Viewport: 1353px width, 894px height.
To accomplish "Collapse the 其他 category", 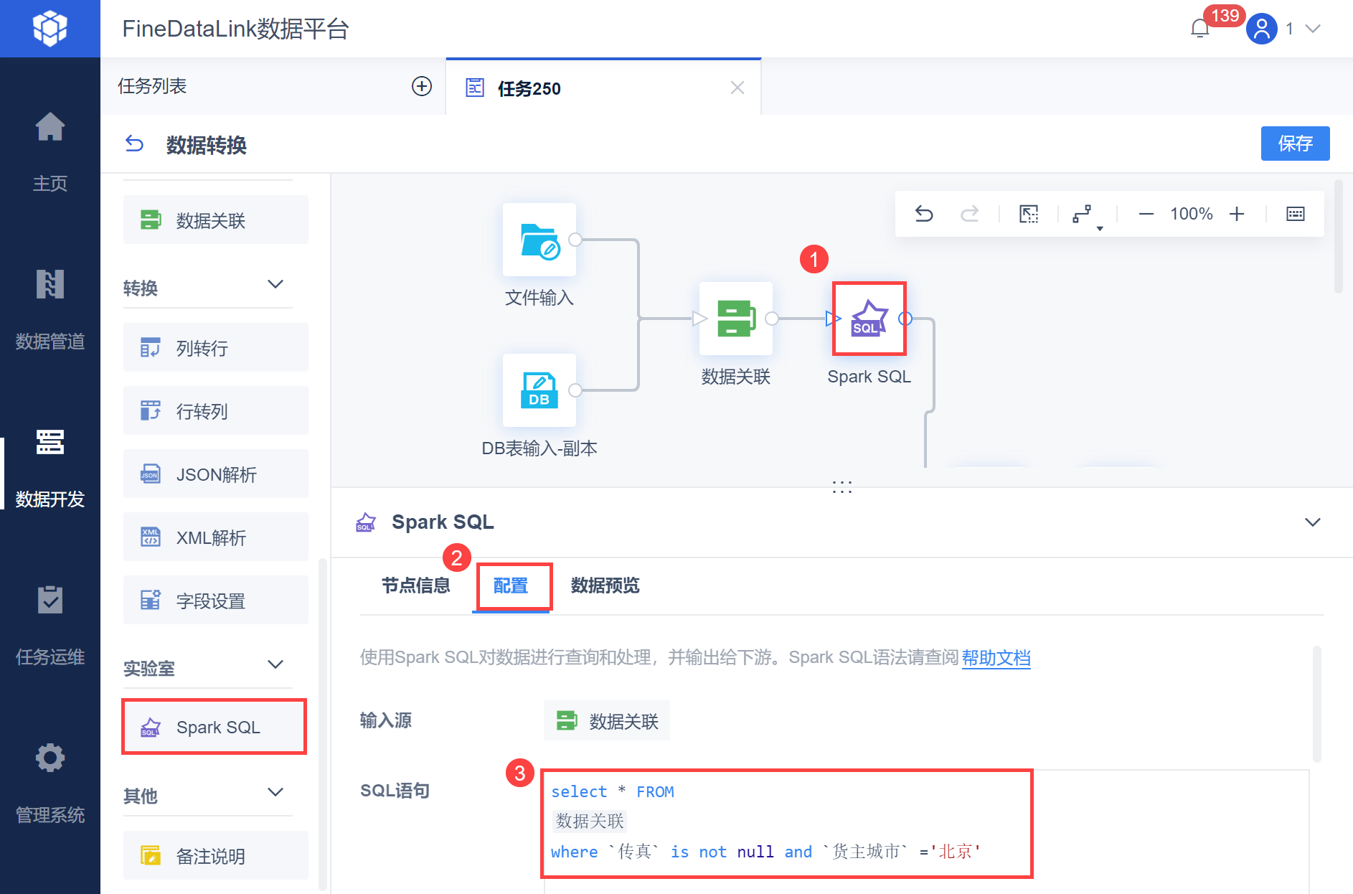I will tap(275, 793).
